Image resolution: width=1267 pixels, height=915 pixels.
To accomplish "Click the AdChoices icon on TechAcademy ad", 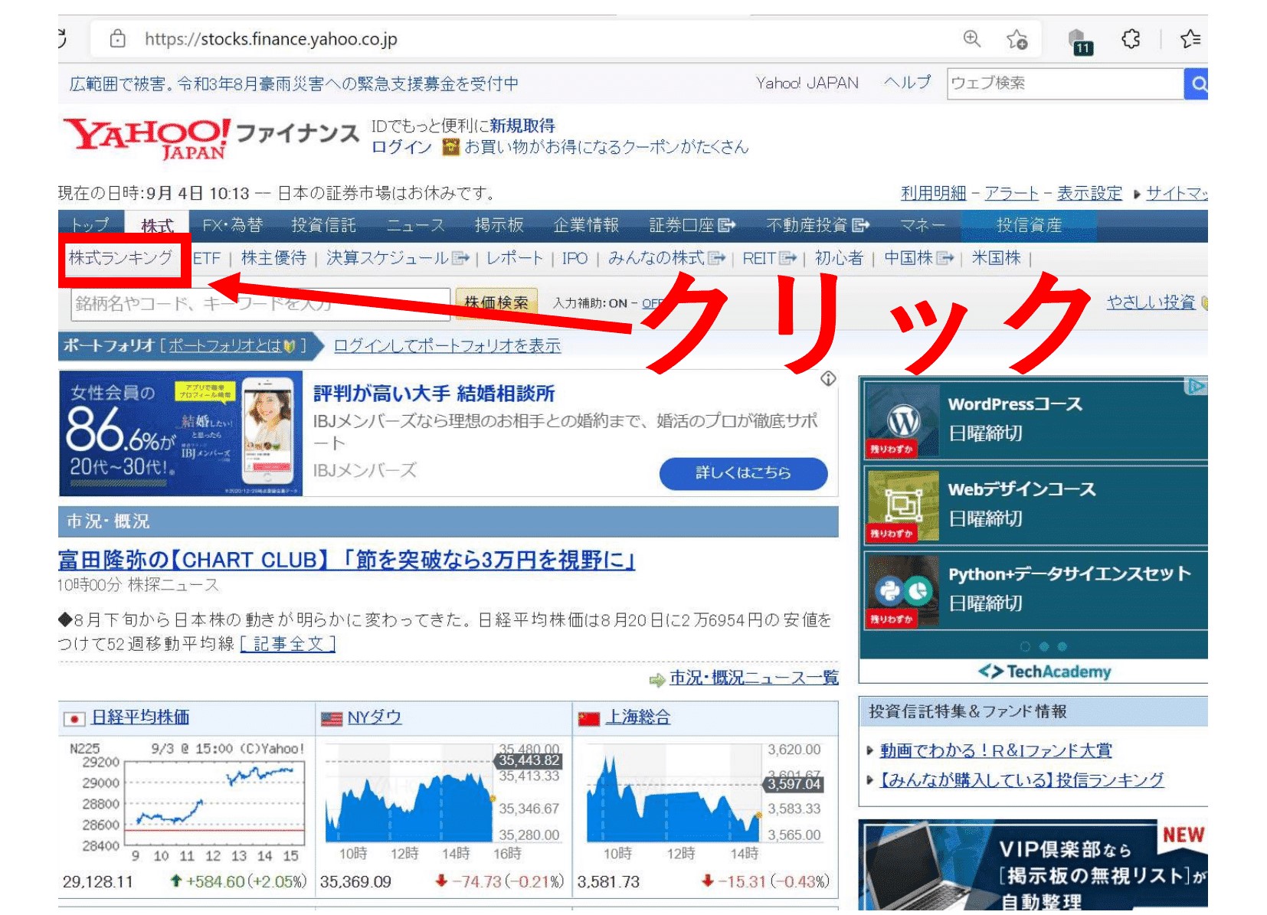I will point(1195,387).
